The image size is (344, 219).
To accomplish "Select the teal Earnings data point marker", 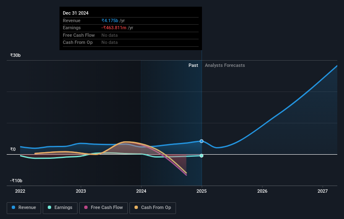I will (x=202, y=155).
